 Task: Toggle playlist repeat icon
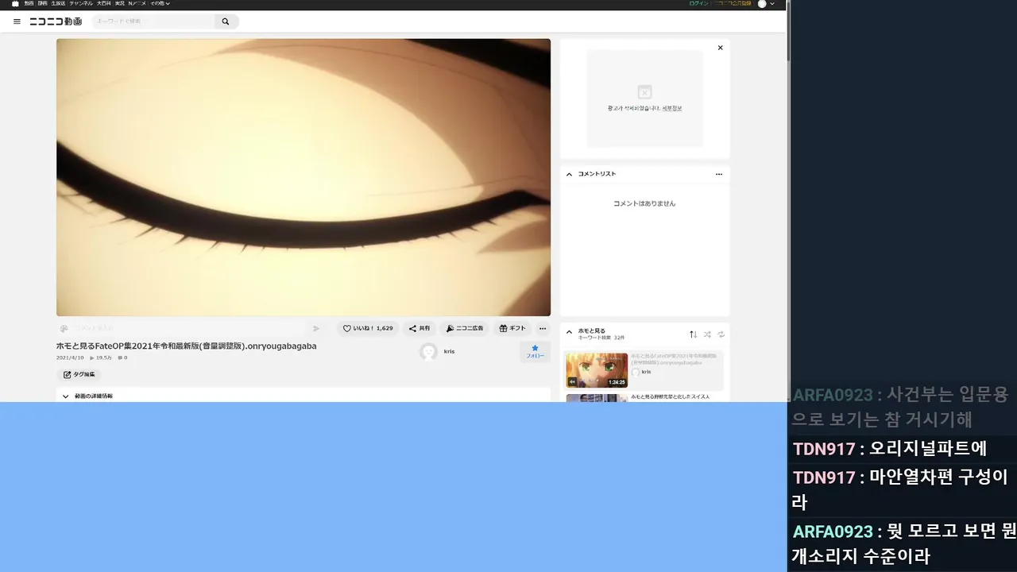click(x=721, y=334)
